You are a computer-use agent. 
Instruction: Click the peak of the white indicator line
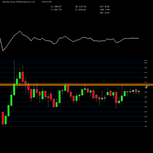coord(20,31)
